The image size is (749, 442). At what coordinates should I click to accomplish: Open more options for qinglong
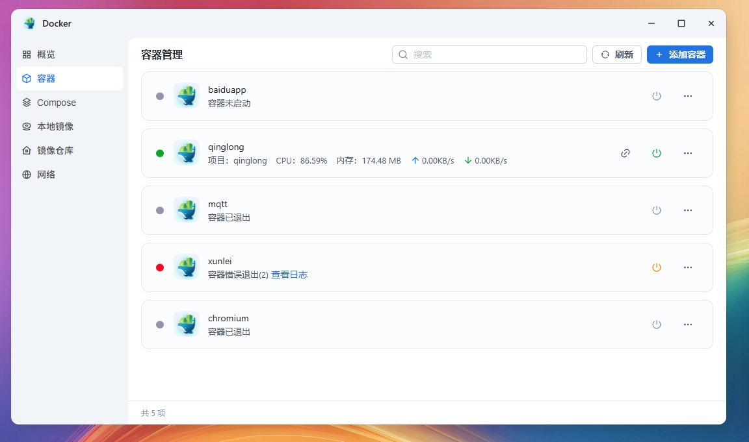click(x=687, y=153)
